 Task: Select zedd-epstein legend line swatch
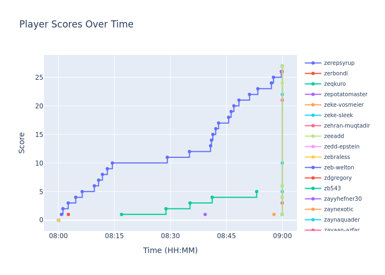(313, 147)
